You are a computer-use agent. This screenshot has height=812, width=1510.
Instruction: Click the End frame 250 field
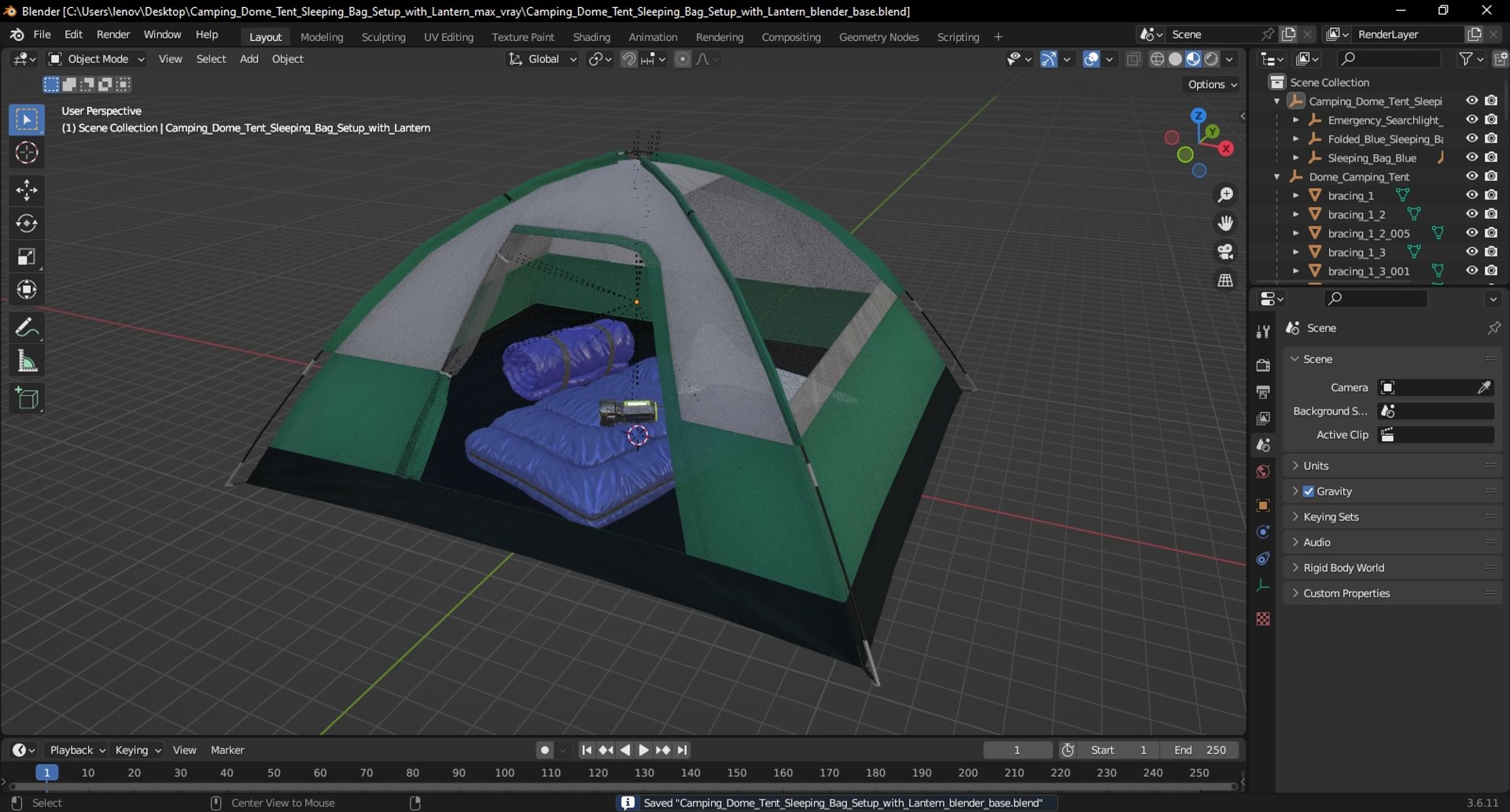coord(1199,750)
